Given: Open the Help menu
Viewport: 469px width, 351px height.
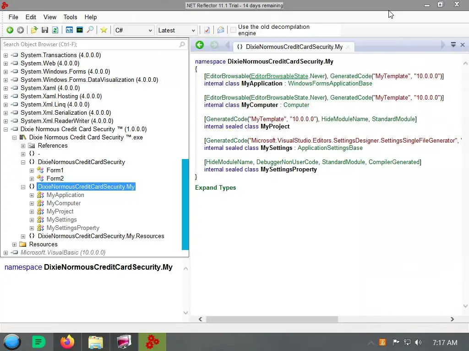Looking at the screenshot, I should (90, 17).
